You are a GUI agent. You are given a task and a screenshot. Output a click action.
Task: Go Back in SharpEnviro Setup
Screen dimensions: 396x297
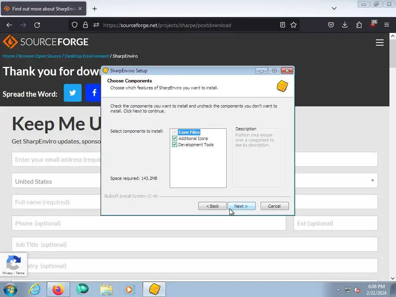click(212, 206)
